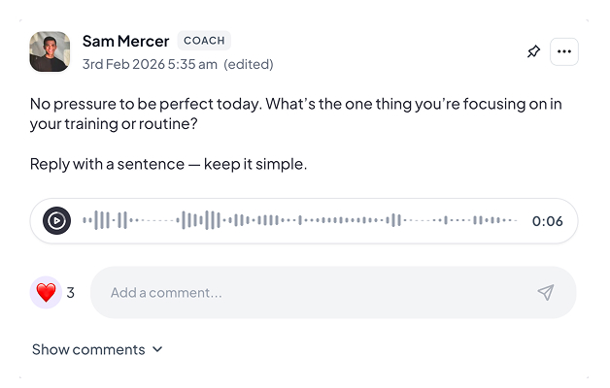
Task: Click the reaction count number 3
Action: pyautogui.click(x=71, y=292)
